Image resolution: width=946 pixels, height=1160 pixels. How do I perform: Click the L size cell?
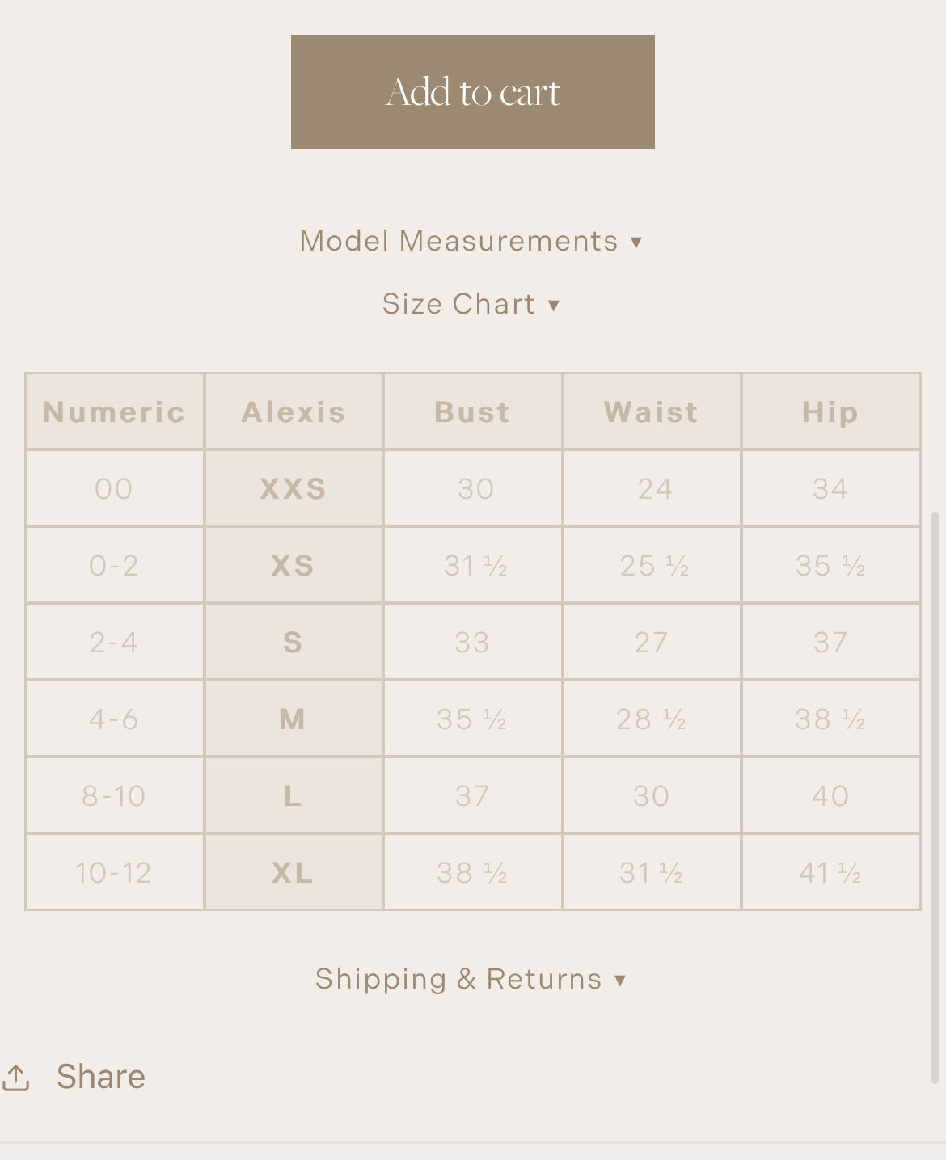pos(294,796)
